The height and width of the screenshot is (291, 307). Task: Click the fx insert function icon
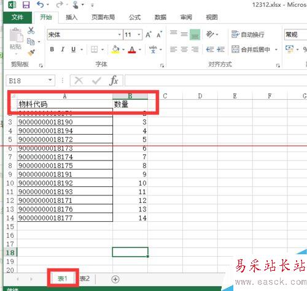pyautogui.click(x=114, y=81)
